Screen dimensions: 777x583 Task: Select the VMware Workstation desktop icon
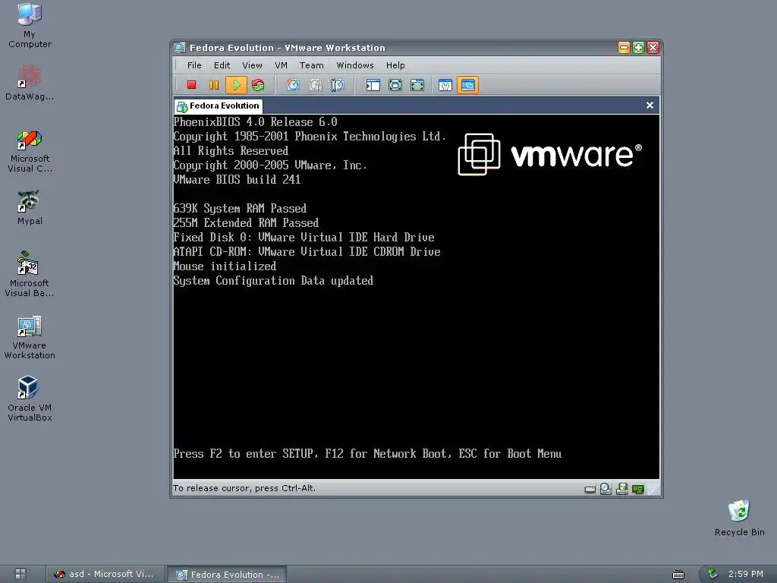(30, 337)
